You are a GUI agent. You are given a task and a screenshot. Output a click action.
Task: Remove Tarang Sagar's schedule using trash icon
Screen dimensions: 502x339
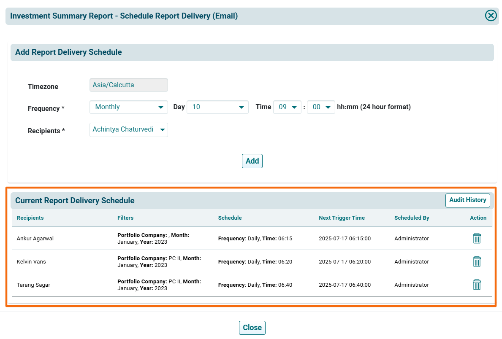tap(477, 285)
